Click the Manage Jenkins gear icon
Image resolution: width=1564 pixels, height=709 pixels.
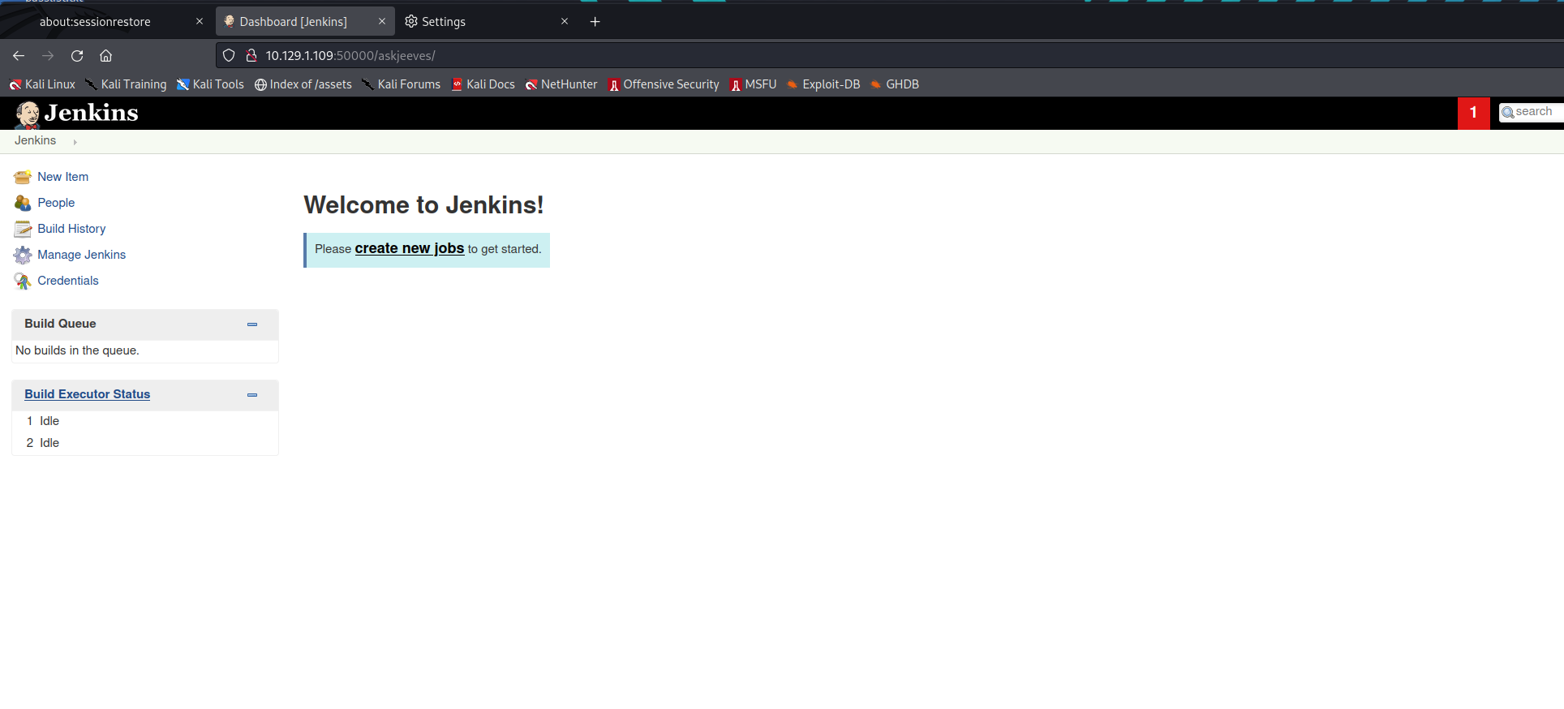pyautogui.click(x=23, y=255)
